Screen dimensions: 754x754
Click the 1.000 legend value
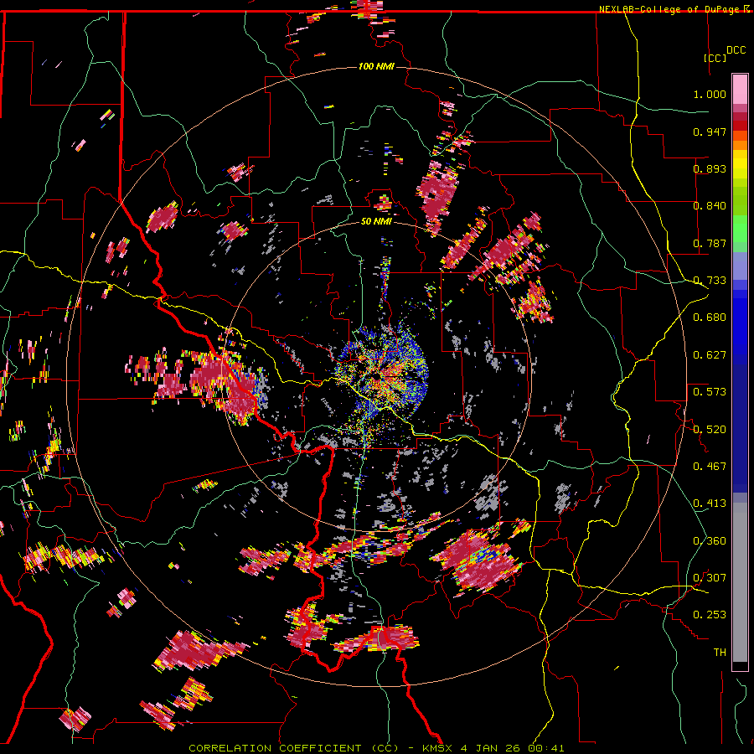710,94
